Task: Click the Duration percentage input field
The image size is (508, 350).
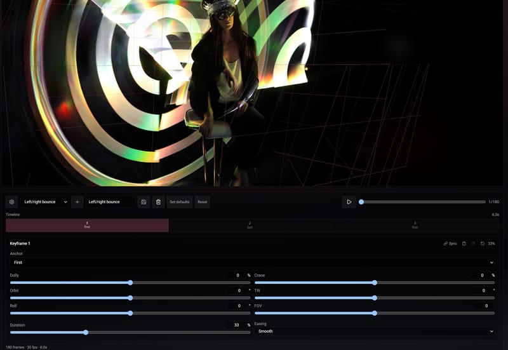Action: (236, 325)
